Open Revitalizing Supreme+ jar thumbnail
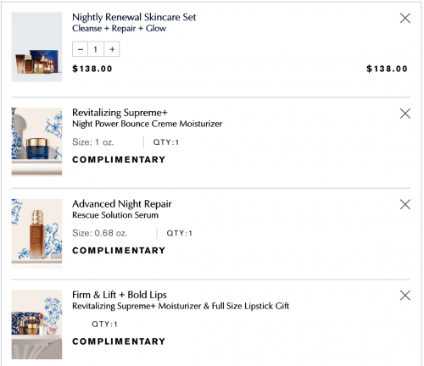 click(36, 141)
